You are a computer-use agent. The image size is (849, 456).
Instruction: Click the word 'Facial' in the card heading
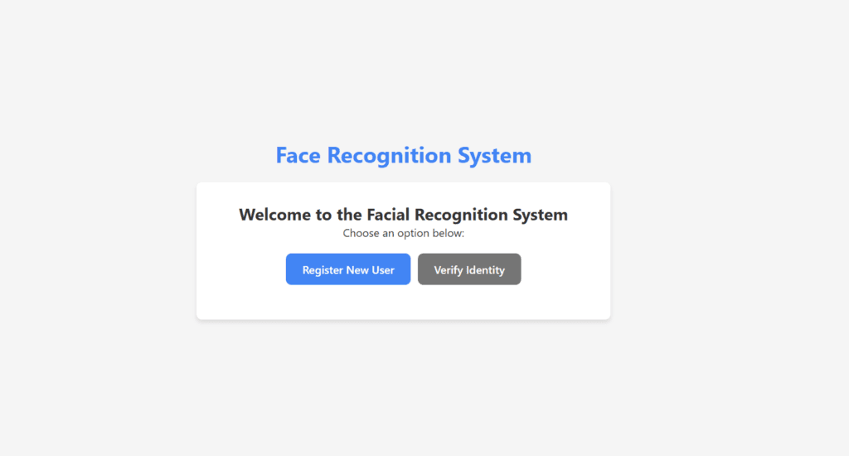click(x=388, y=215)
